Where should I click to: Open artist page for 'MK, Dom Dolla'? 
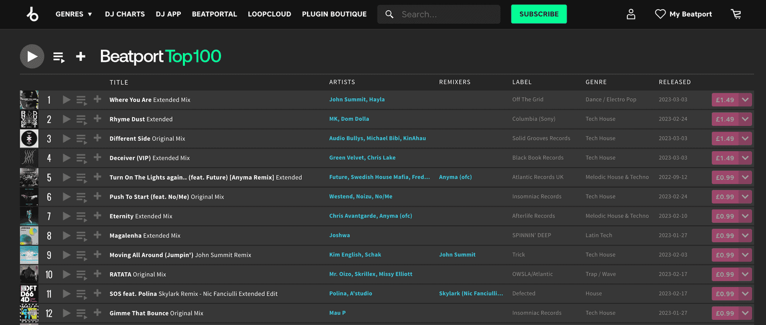[349, 119]
